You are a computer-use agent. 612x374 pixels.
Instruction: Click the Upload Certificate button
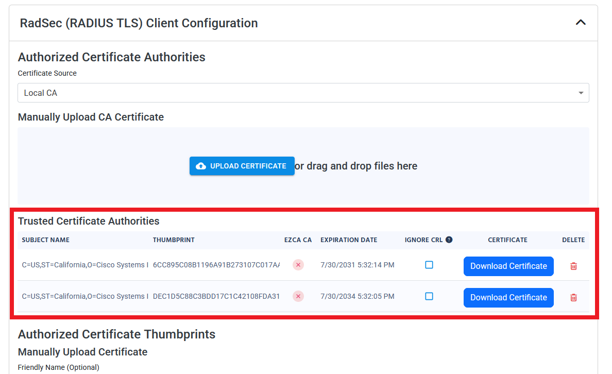click(242, 166)
